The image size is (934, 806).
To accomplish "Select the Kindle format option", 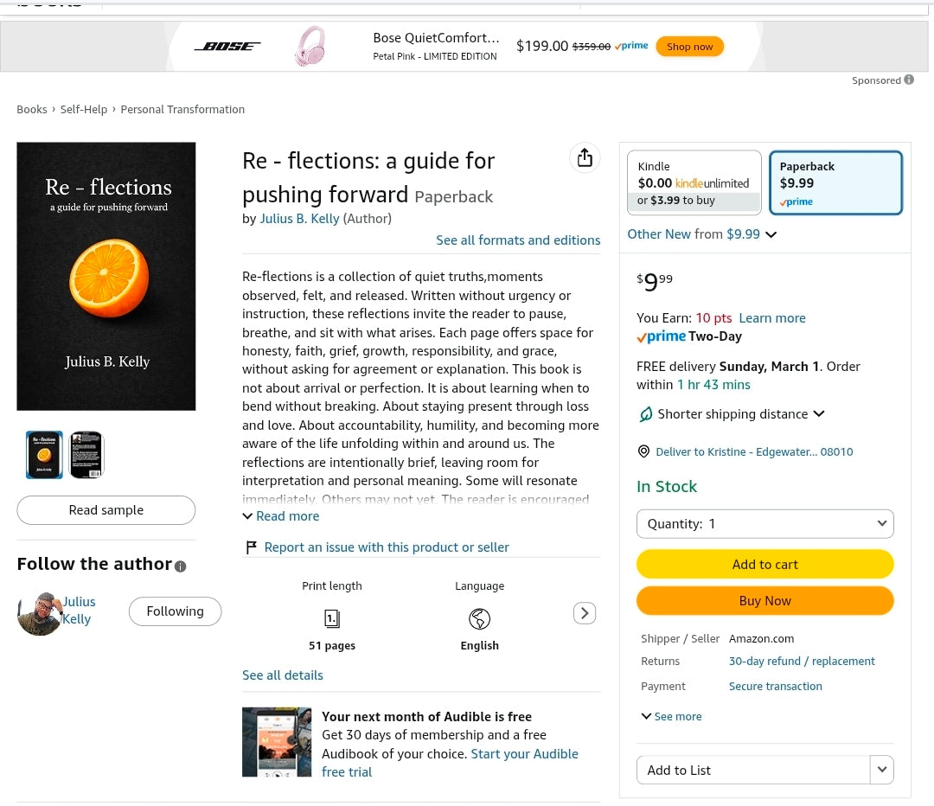I will pos(694,182).
